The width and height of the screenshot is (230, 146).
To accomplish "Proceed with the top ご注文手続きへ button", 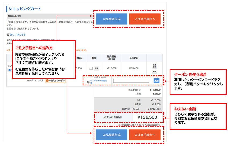I will tap(145, 19).
